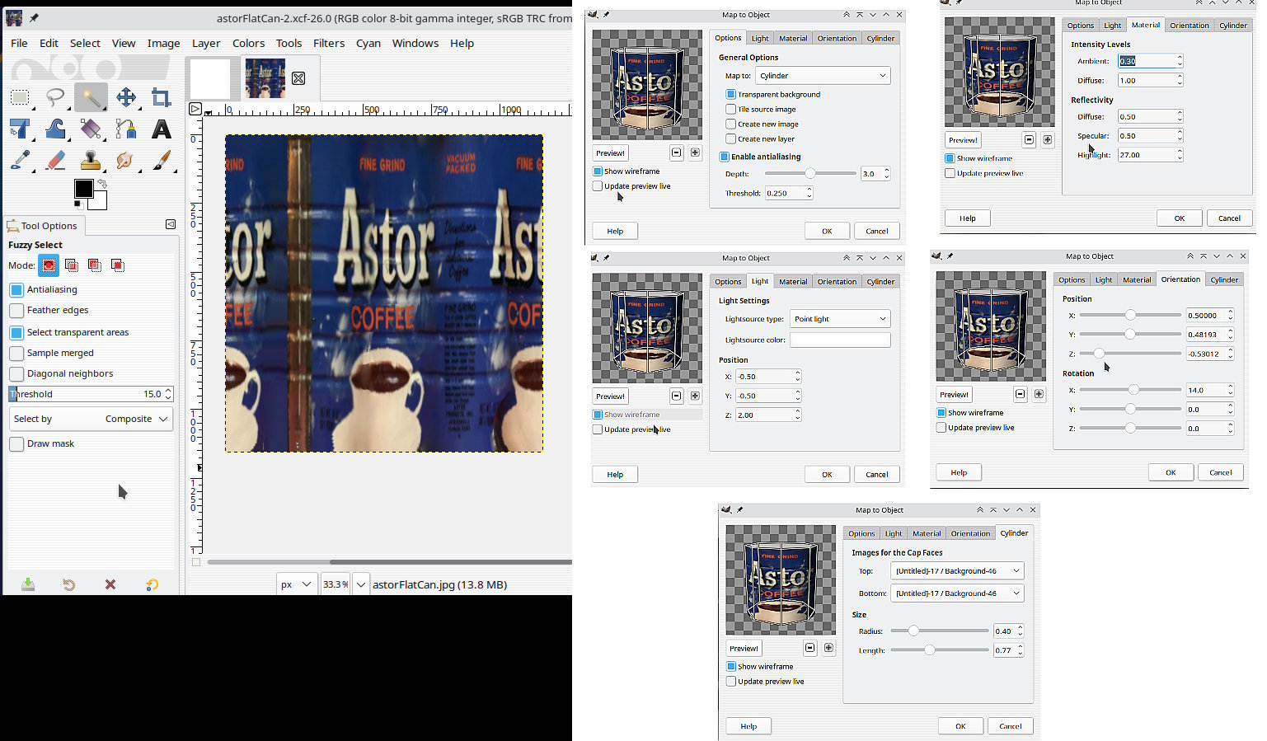1267x741 pixels.
Task: Enable Diagonal neighbors checkbox
Action: coord(16,373)
